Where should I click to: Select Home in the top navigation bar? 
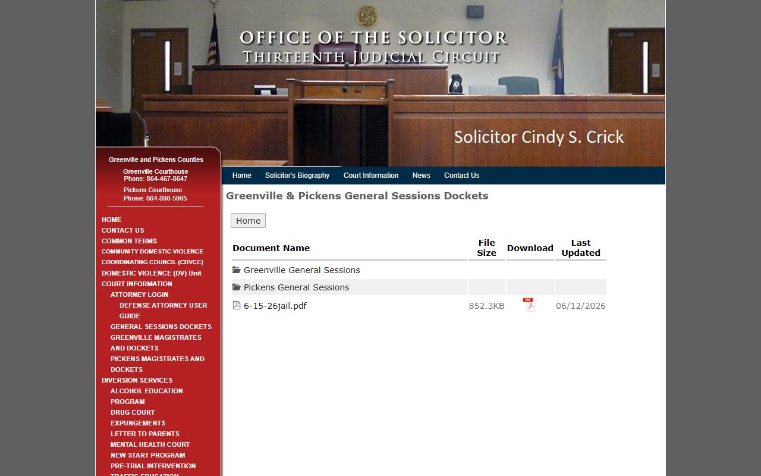click(242, 176)
